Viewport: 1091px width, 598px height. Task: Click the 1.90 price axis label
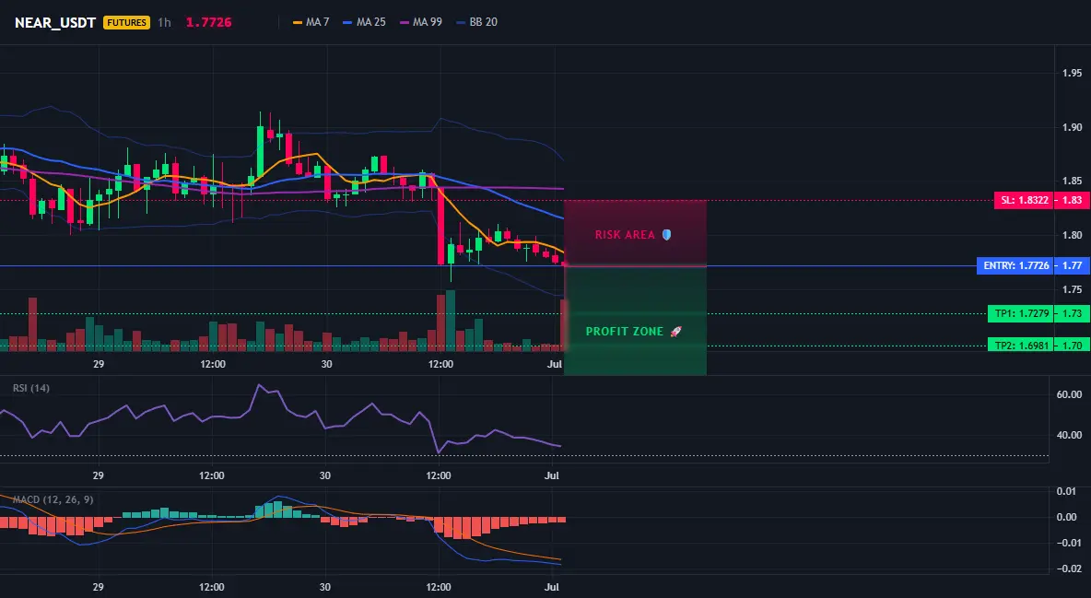[1073, 127]
